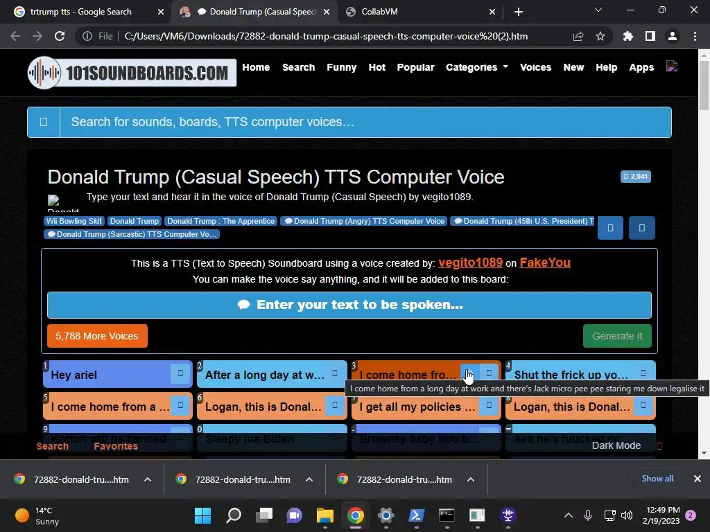Open the Voices nav item
710x532 pixels.
[x=536, y=67]
